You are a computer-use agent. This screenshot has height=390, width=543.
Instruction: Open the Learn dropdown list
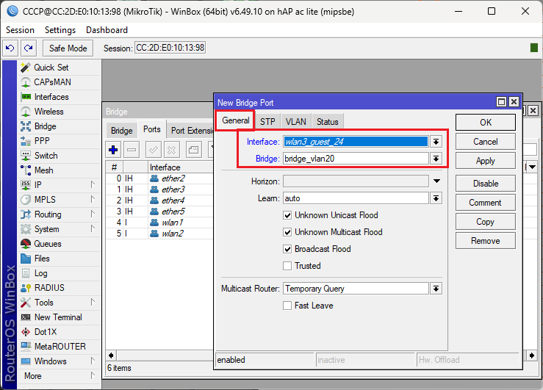(x=436, y=198)
